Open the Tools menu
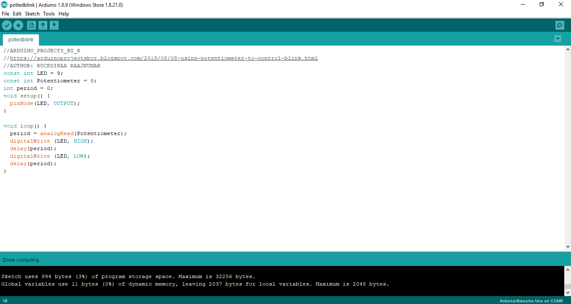 point(49,14)
